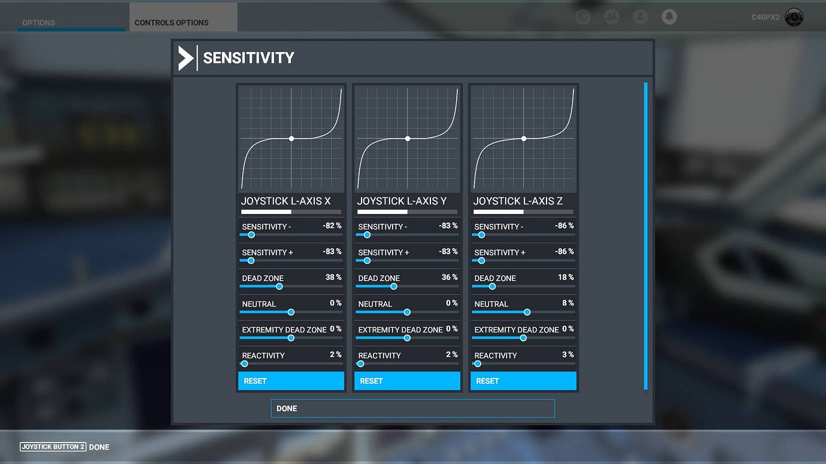Image resolution: width=826 pixels, height=464 pixels.
Task: Click the Dead Zone slider for L-Axis X
Action: 279,286
